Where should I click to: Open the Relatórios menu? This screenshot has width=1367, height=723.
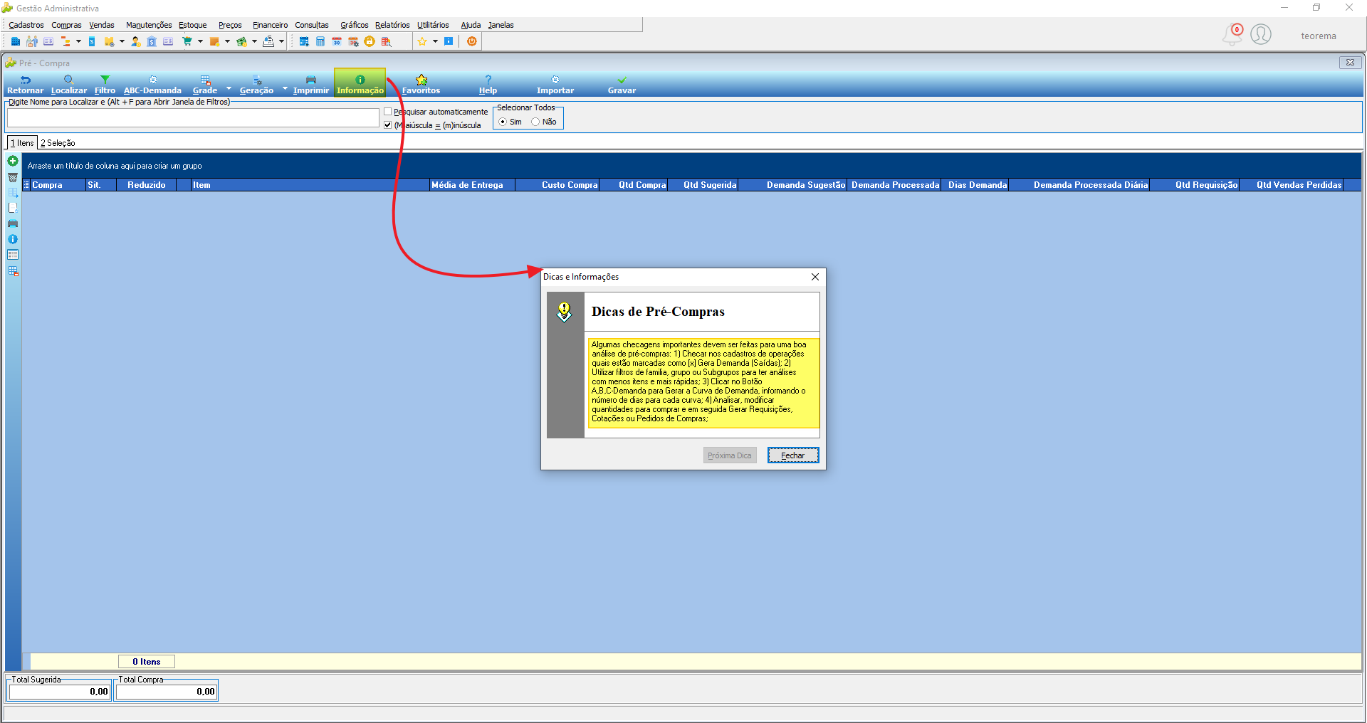tap(392, 25)
